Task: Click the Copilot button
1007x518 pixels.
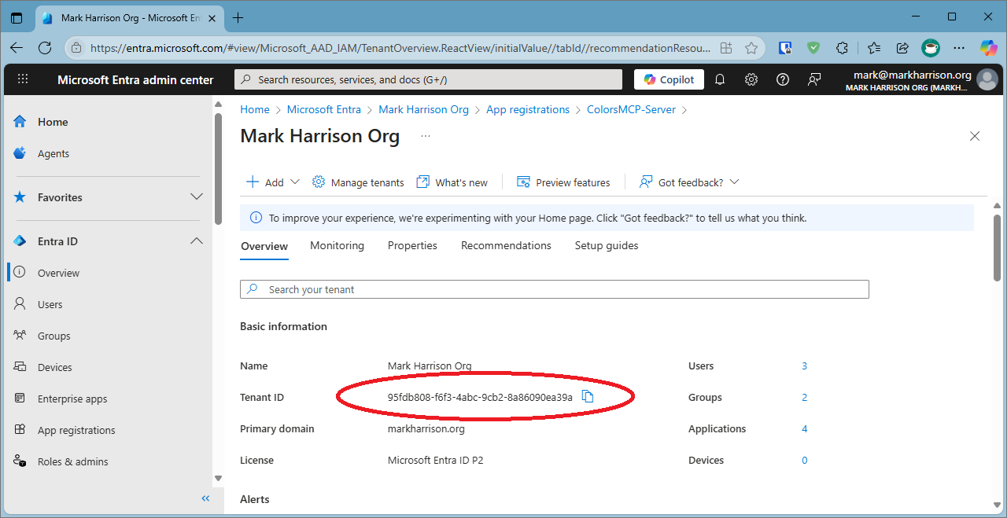Action: (x=669, y=79)
